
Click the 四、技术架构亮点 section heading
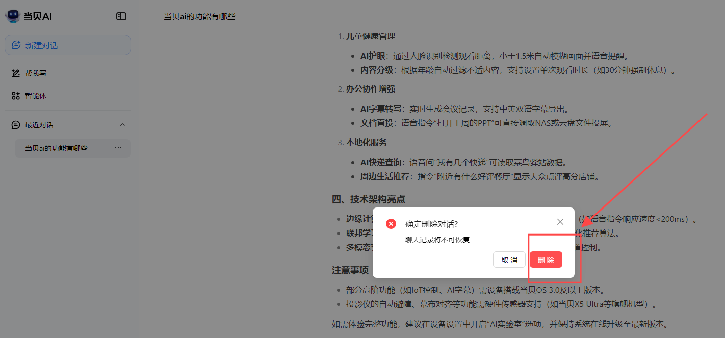(369, 199)
